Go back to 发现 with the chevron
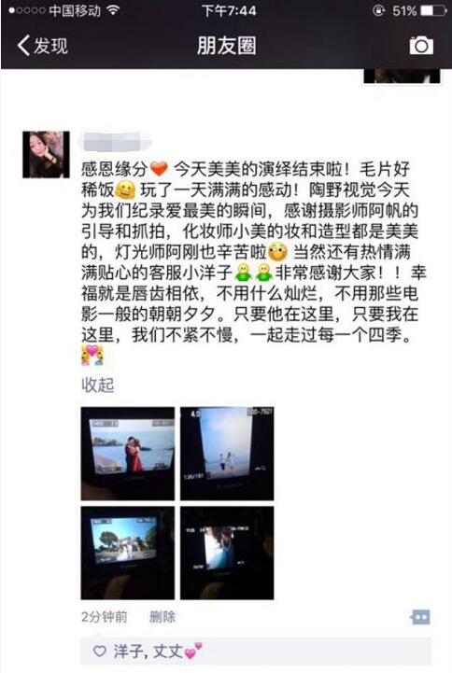This screenshot has width=452, height=673. pyautogui.click(x=42, y=46)
